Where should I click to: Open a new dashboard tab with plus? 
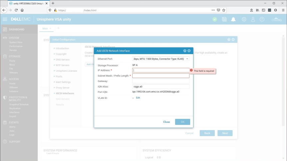59,28
